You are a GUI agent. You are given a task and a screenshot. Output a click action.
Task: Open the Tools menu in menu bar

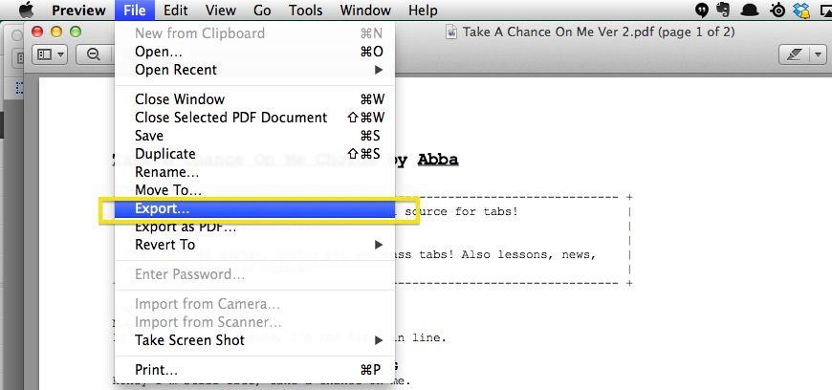[305, 11]
